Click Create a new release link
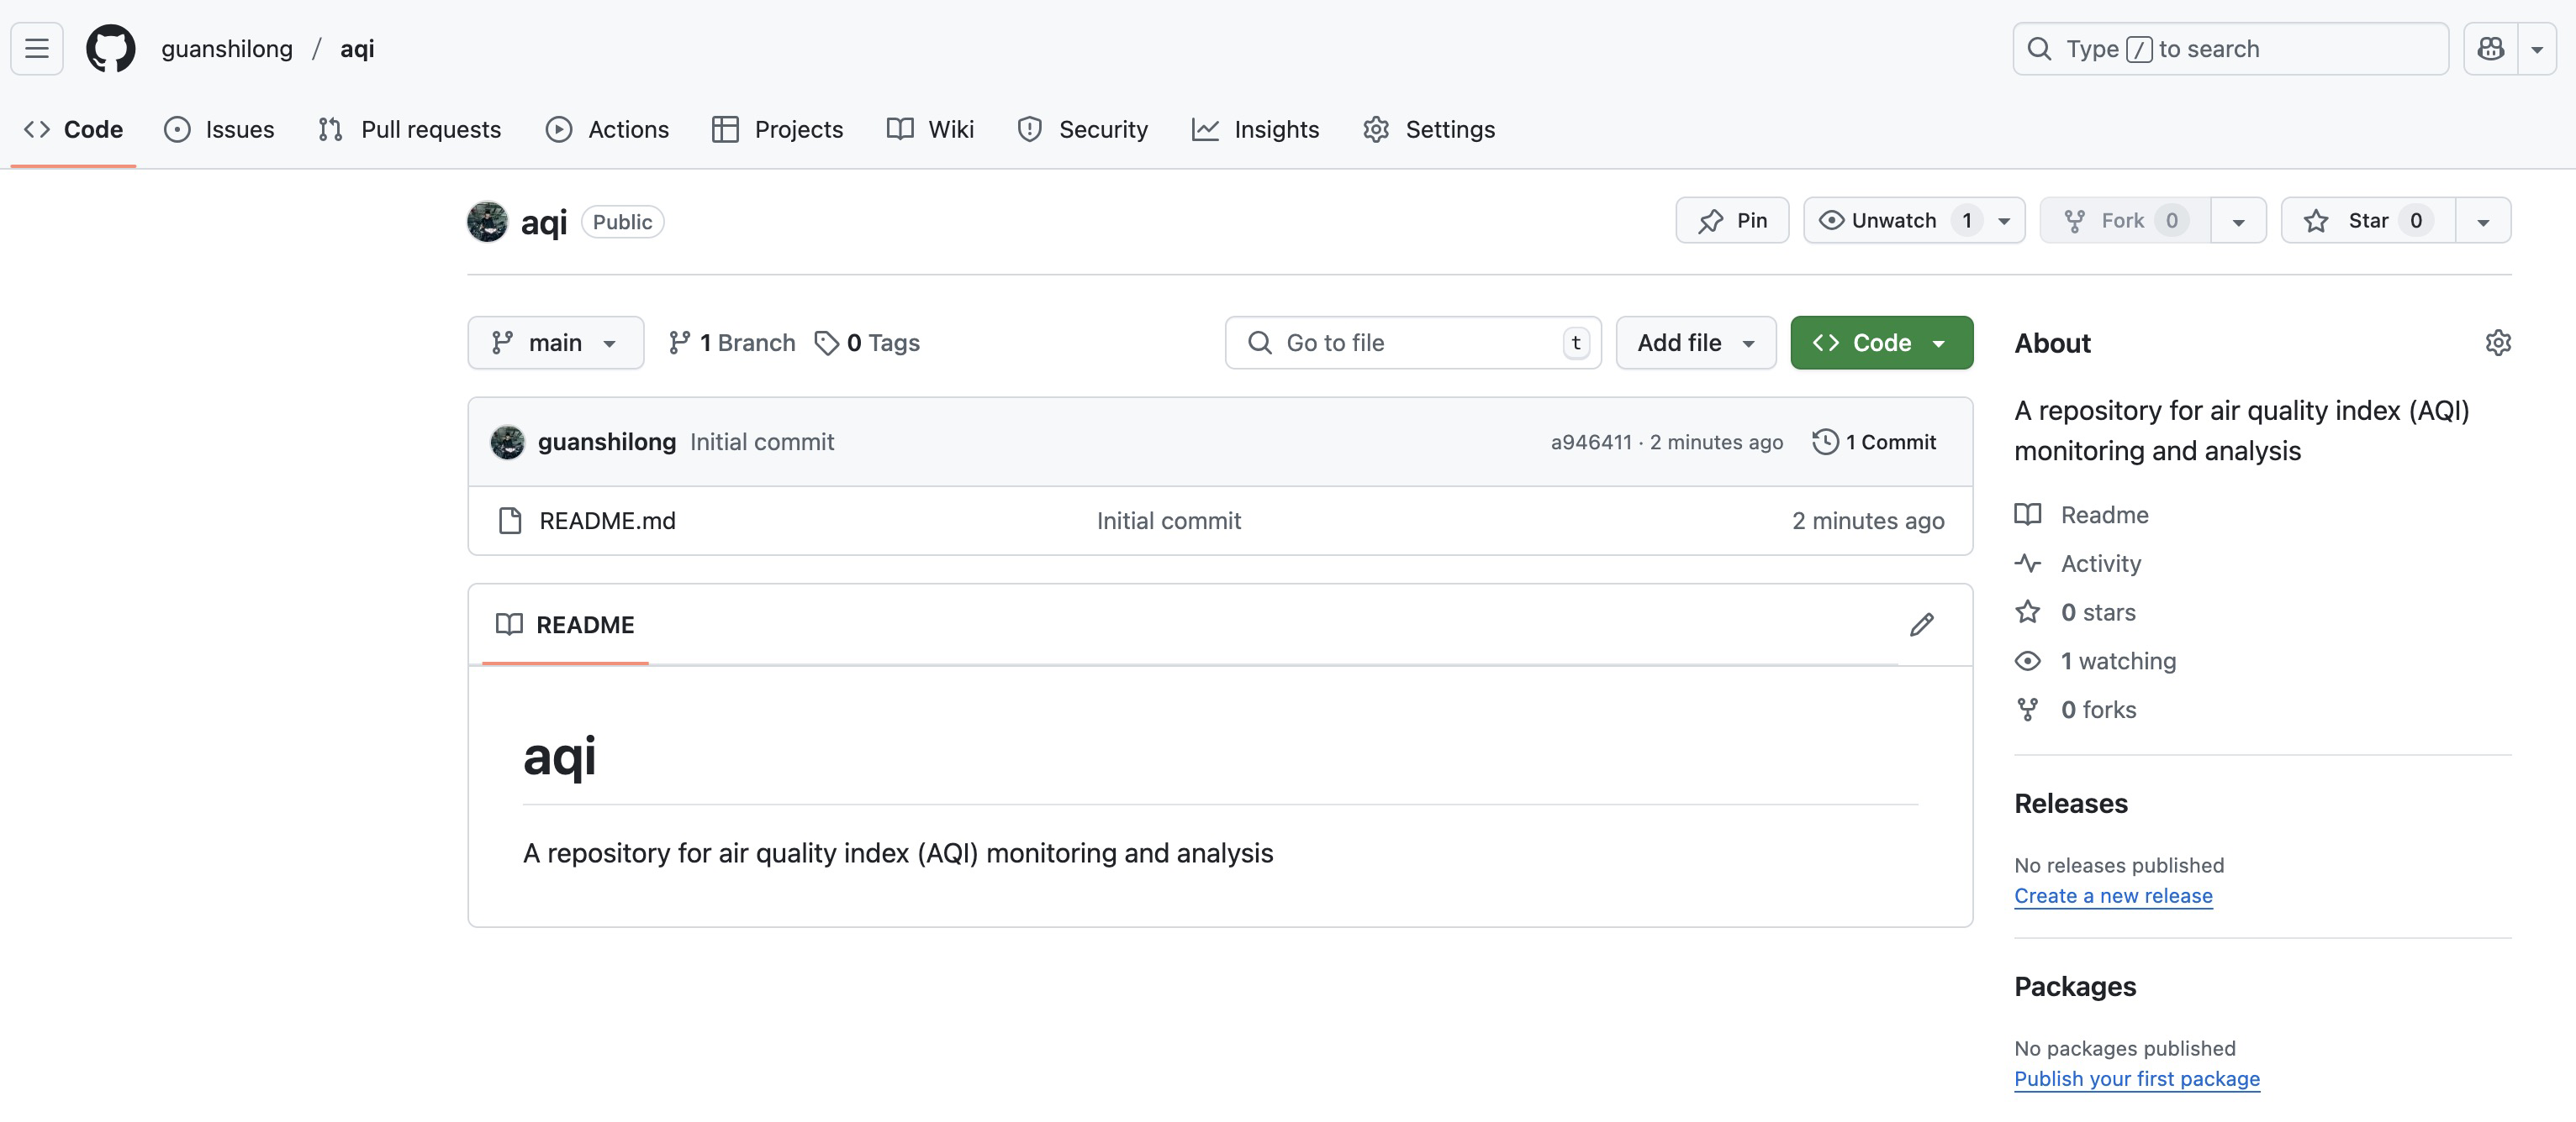 pos(2112,895)
